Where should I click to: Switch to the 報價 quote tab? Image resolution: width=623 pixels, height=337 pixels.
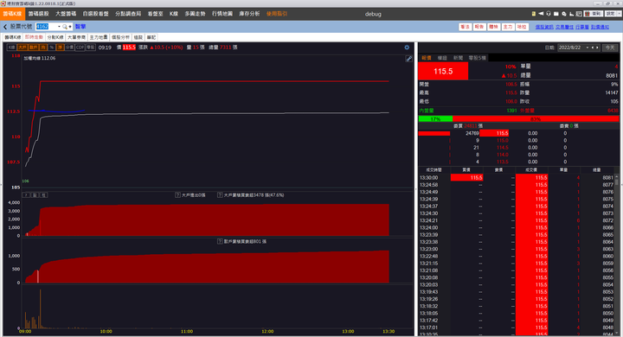click(x=427, y=58)
